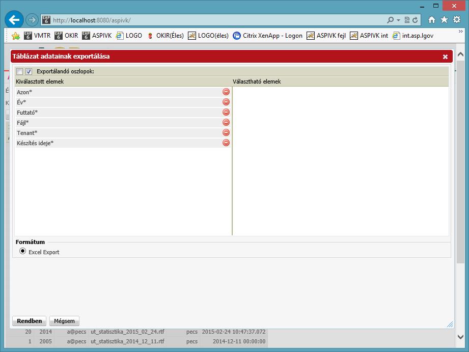Screen dimensions: 469x352
Task: Remove the Futtató* column from export
Action: [226, 112]
